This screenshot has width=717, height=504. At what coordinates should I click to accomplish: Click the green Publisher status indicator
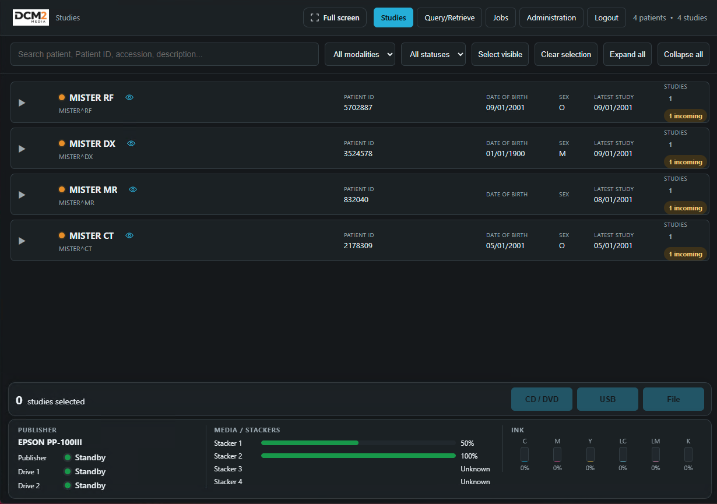coord(67,457)
